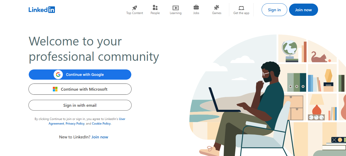Image resolution: width=346 pixels, height=156 pixels.
Task: Select the Top Content menu label
Action: [135, 13]
